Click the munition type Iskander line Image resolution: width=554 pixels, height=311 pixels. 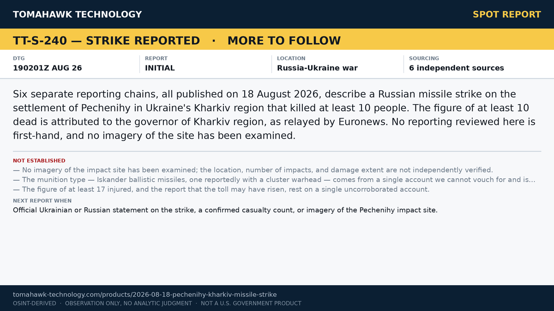(x=274, y=180)
